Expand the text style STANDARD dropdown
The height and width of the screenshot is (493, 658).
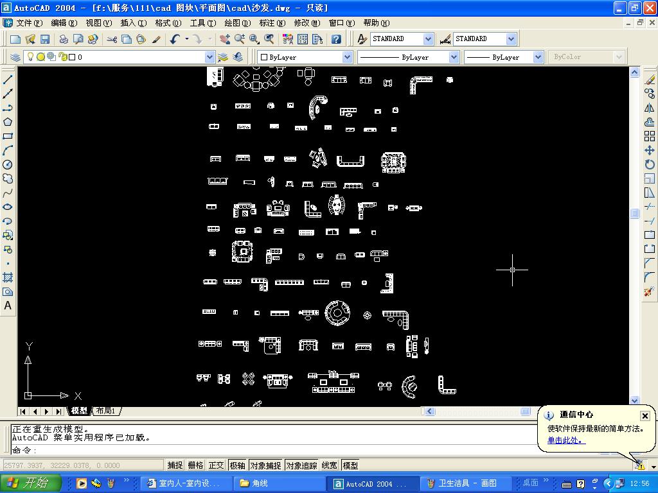click(428, 39)
